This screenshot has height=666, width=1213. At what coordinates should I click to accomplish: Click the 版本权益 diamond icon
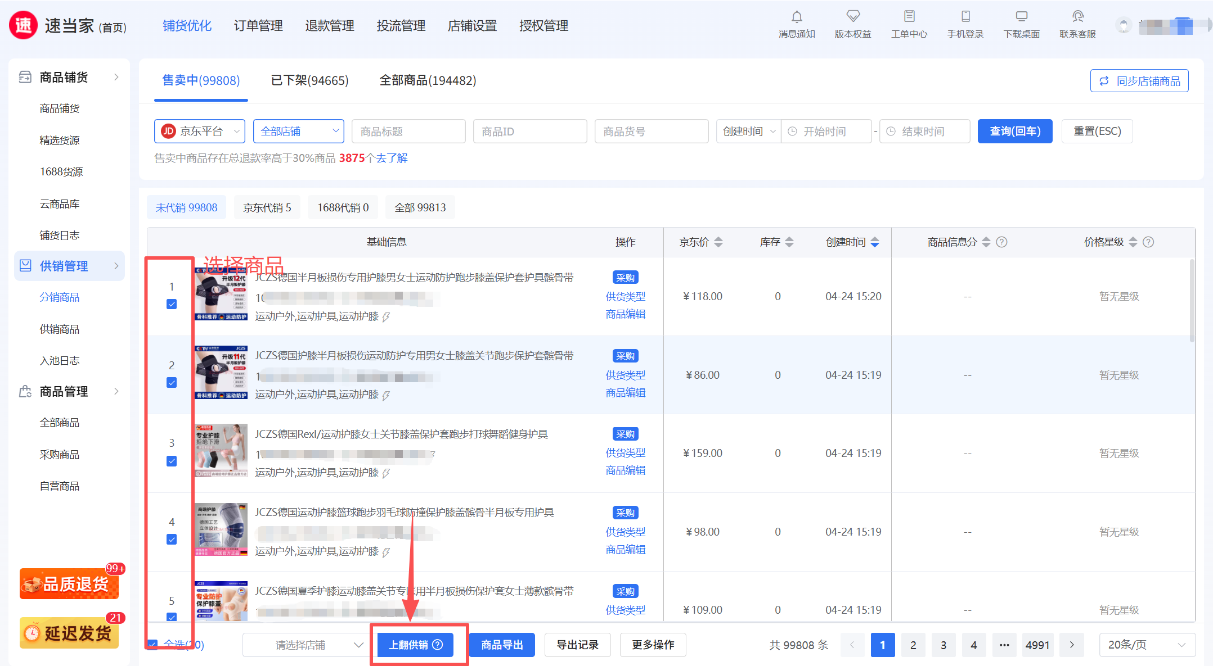[853, 16]
